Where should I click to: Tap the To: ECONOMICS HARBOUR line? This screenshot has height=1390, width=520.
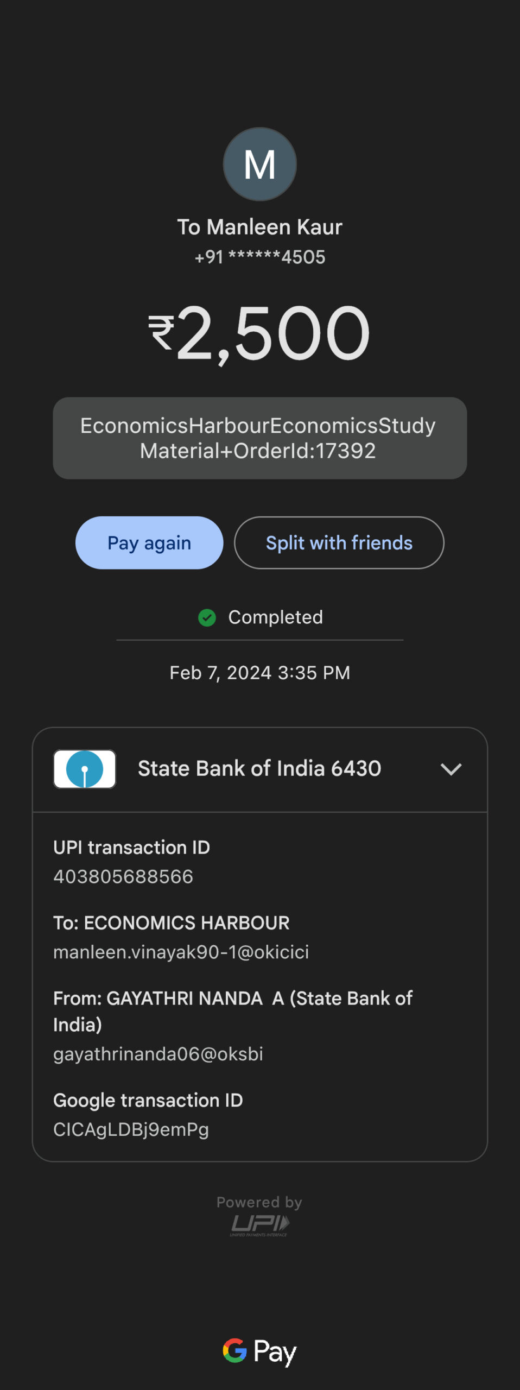(172, 923)
